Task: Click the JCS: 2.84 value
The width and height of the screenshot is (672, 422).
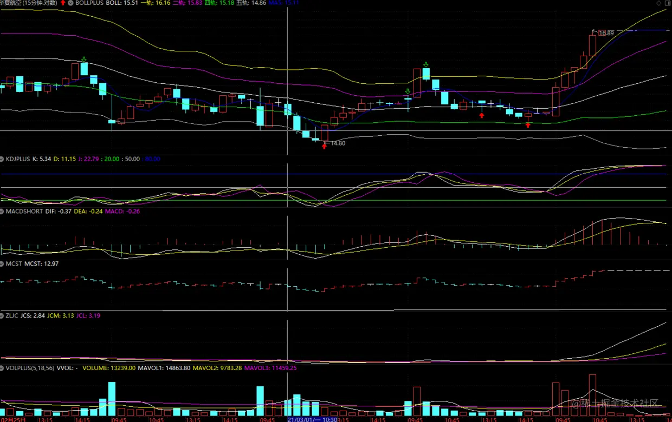Action: (33, 315)
